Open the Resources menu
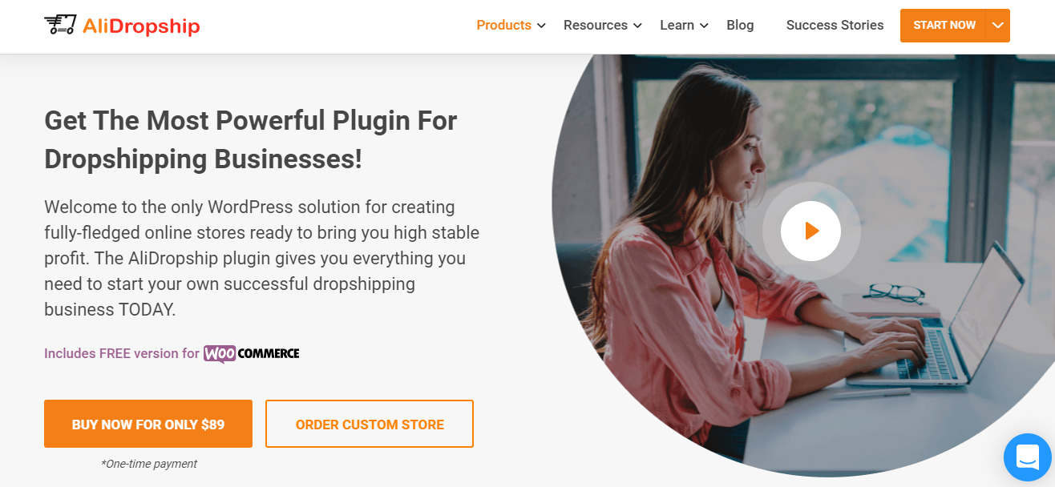The height and width of the screenshot is (487, 1055). [596, 25]
